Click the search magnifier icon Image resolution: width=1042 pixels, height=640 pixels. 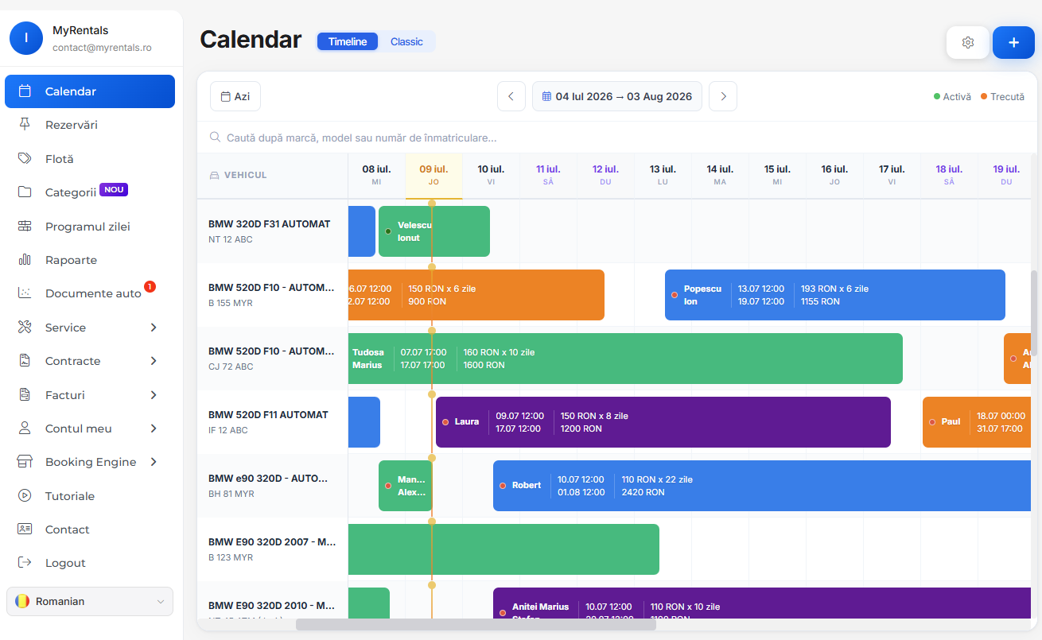[215, 138]
